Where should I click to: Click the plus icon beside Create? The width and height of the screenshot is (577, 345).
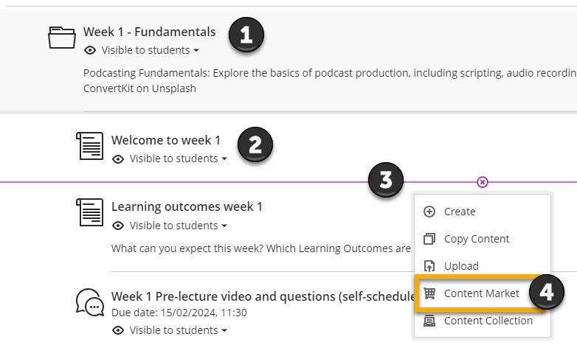[x=429, y=212]
